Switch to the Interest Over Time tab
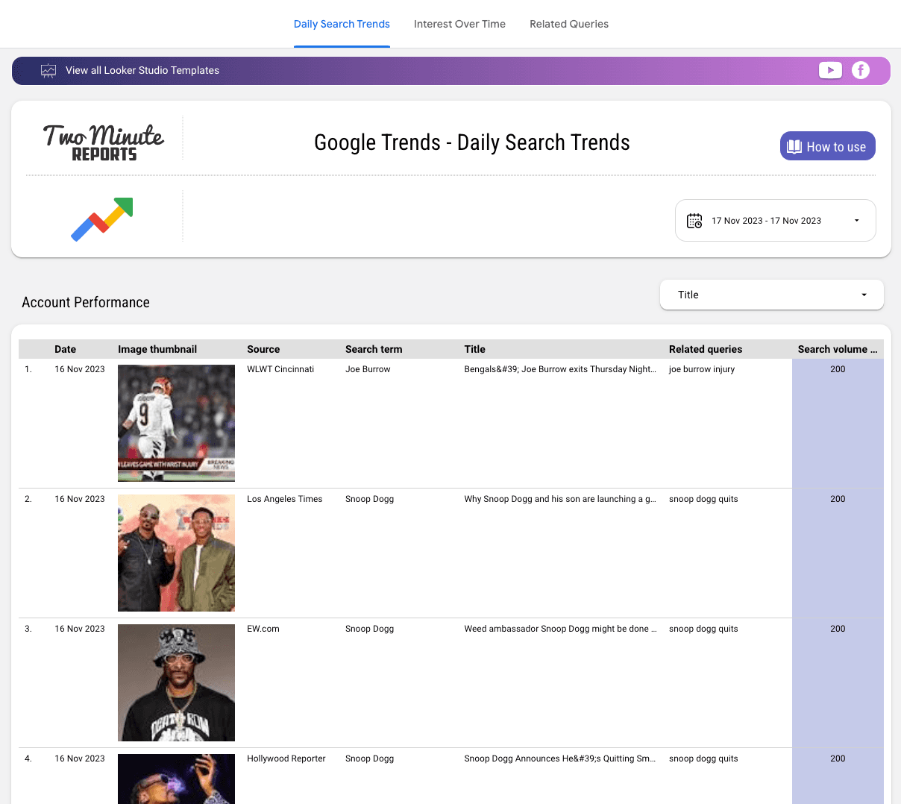 coord(459,24)
